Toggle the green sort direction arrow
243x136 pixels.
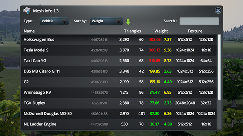pos(128,22)
